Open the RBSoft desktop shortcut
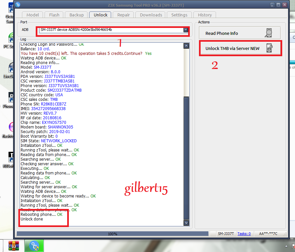This screenshot has width=295, height=252. coord(9,160)
